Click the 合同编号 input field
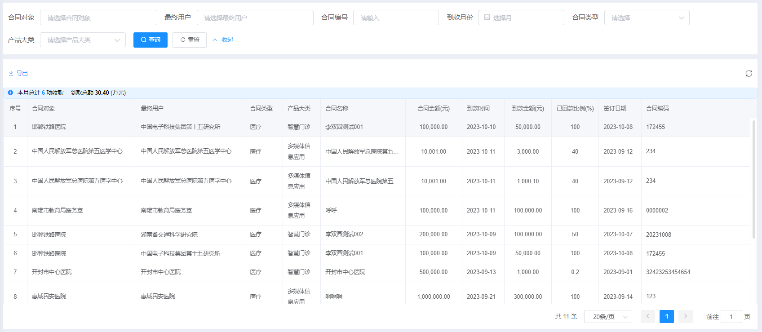Viewport: 762px width, 332px height. [395, 18]
